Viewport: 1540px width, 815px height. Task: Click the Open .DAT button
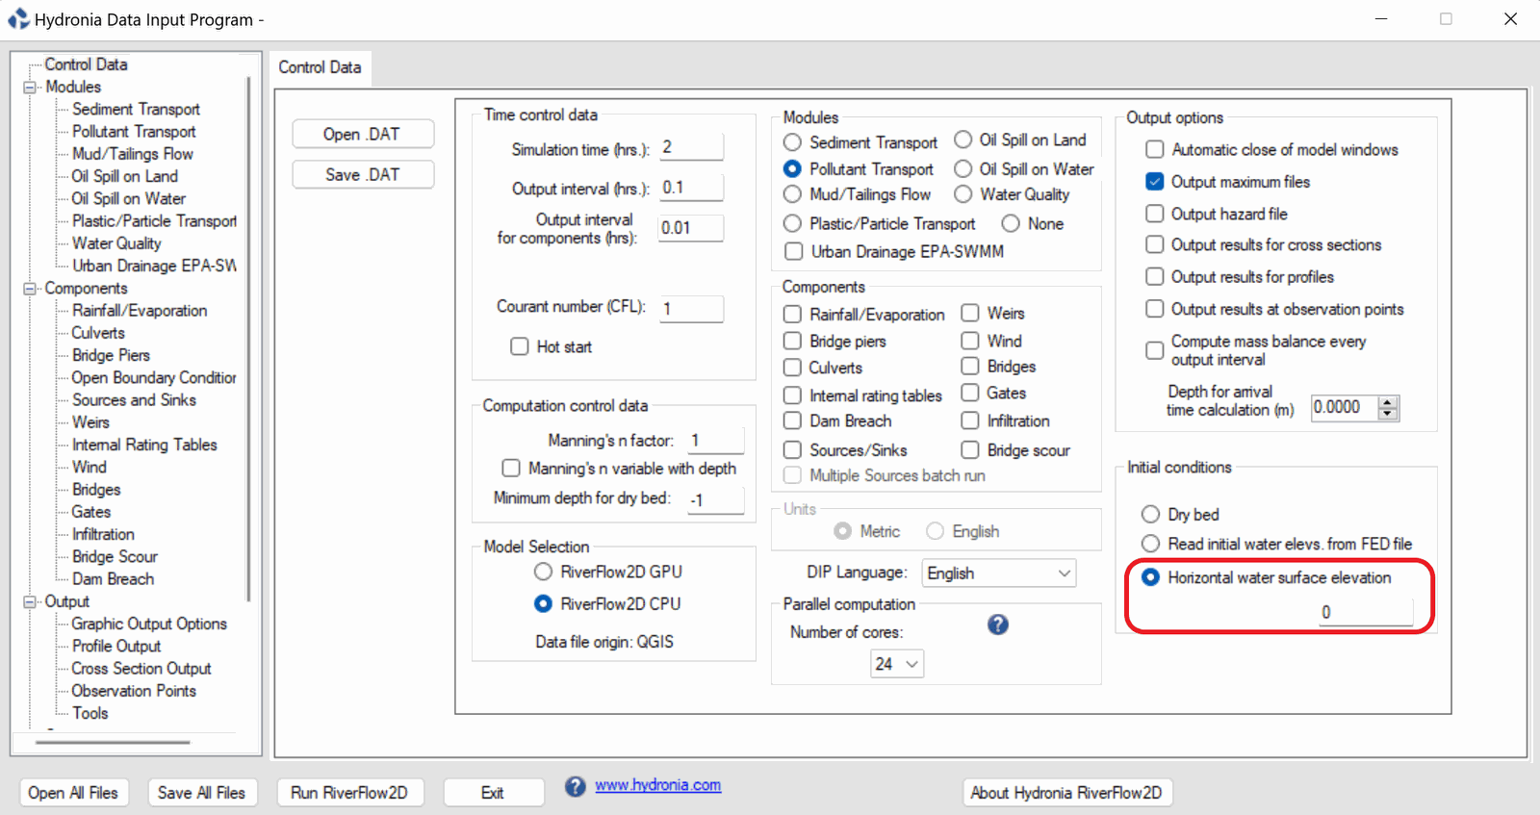362,134
